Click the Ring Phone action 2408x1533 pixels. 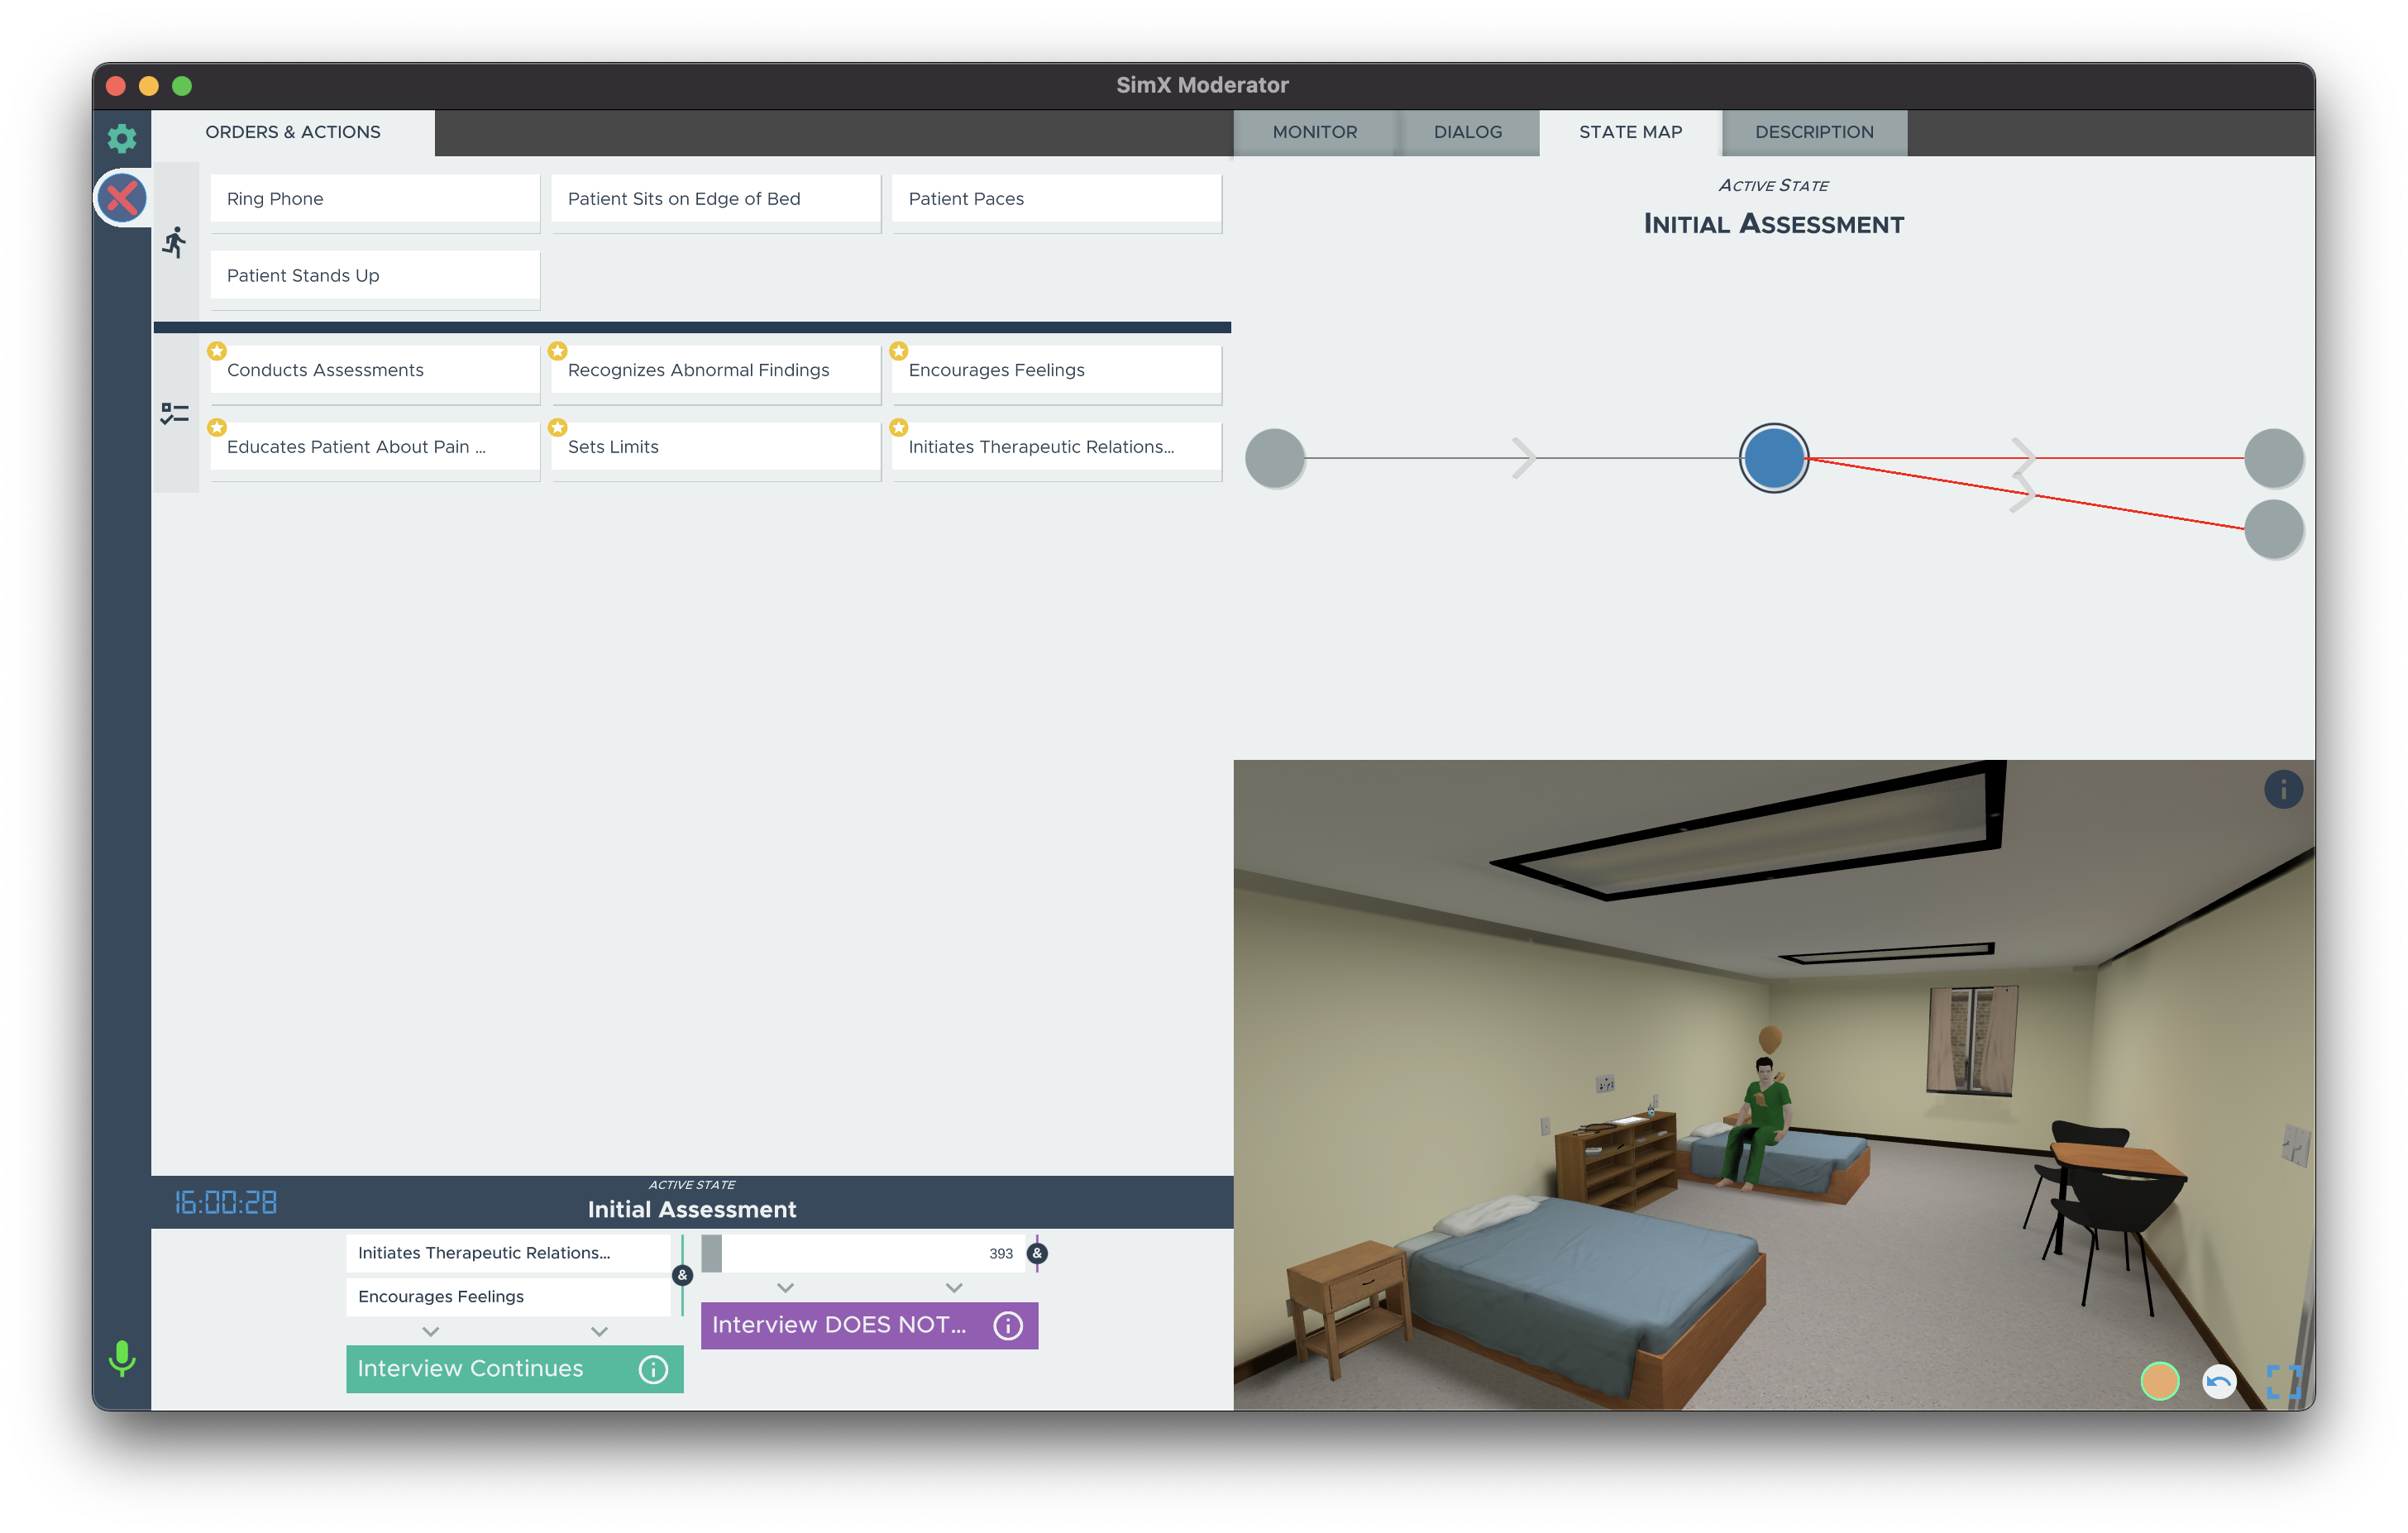coord(375,199)
